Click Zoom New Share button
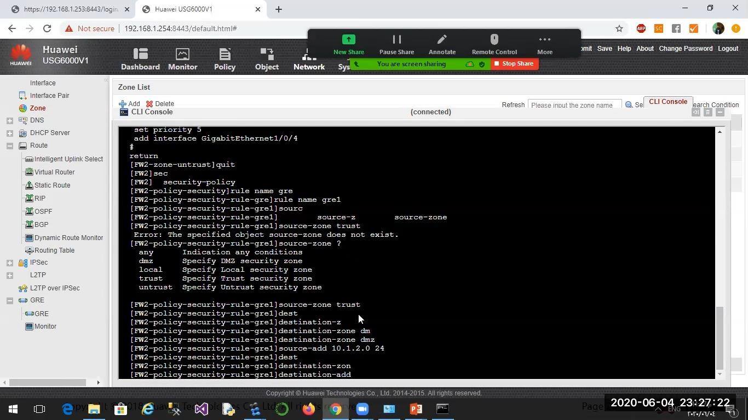Viewport: 748px width, 420px height. pos(349,45)
